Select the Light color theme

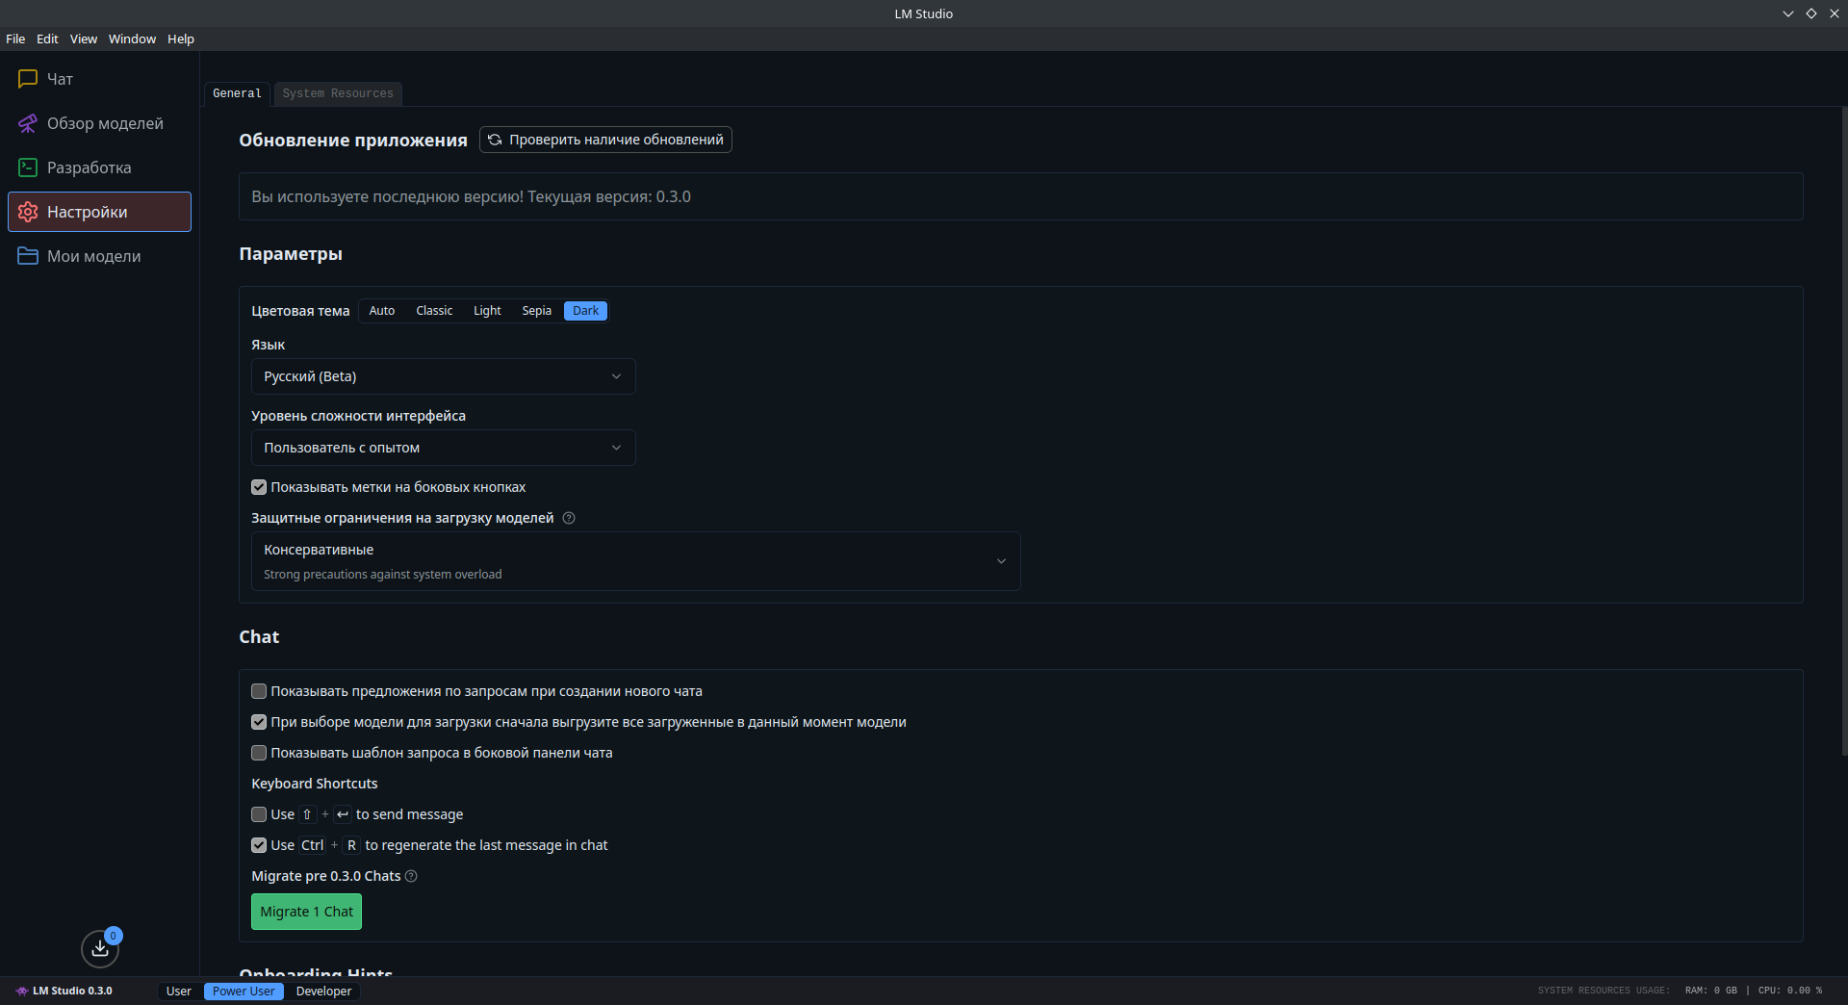[487, 311]
